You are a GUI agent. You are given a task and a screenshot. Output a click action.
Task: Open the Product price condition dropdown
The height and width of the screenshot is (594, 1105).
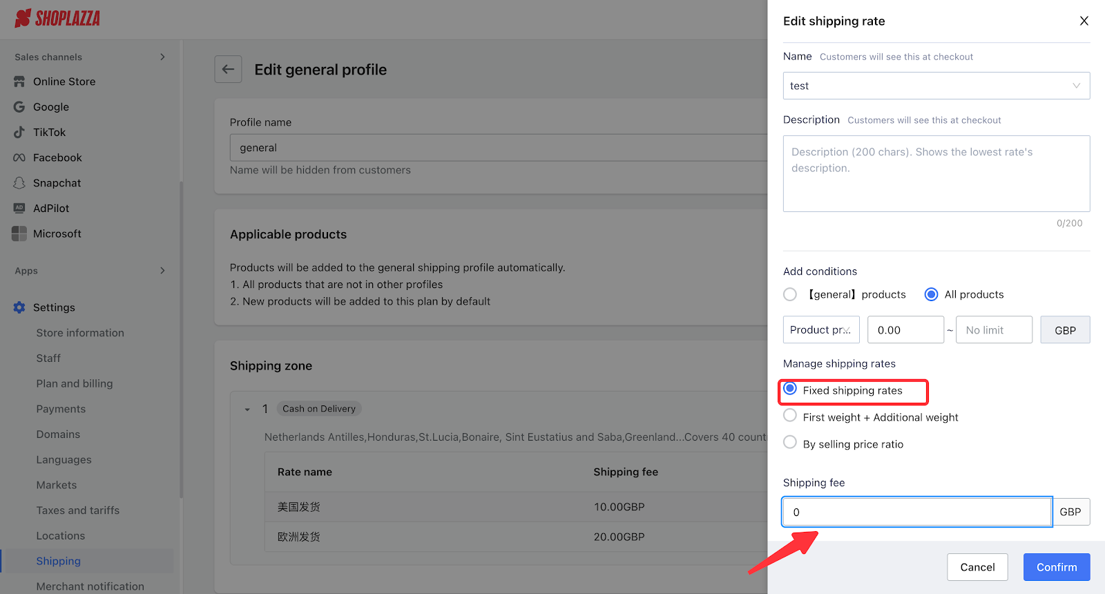[820, 330]
